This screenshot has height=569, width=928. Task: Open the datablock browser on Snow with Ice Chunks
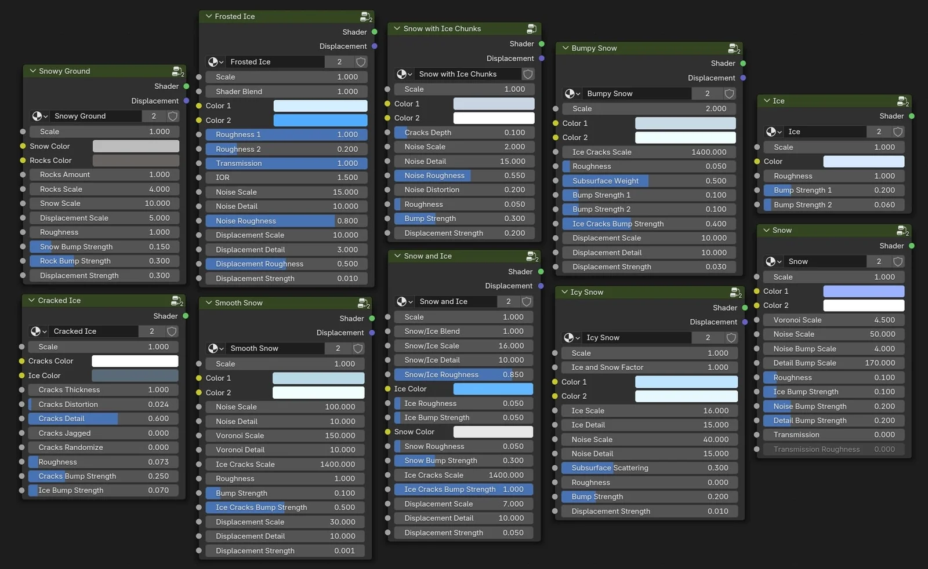404,74
